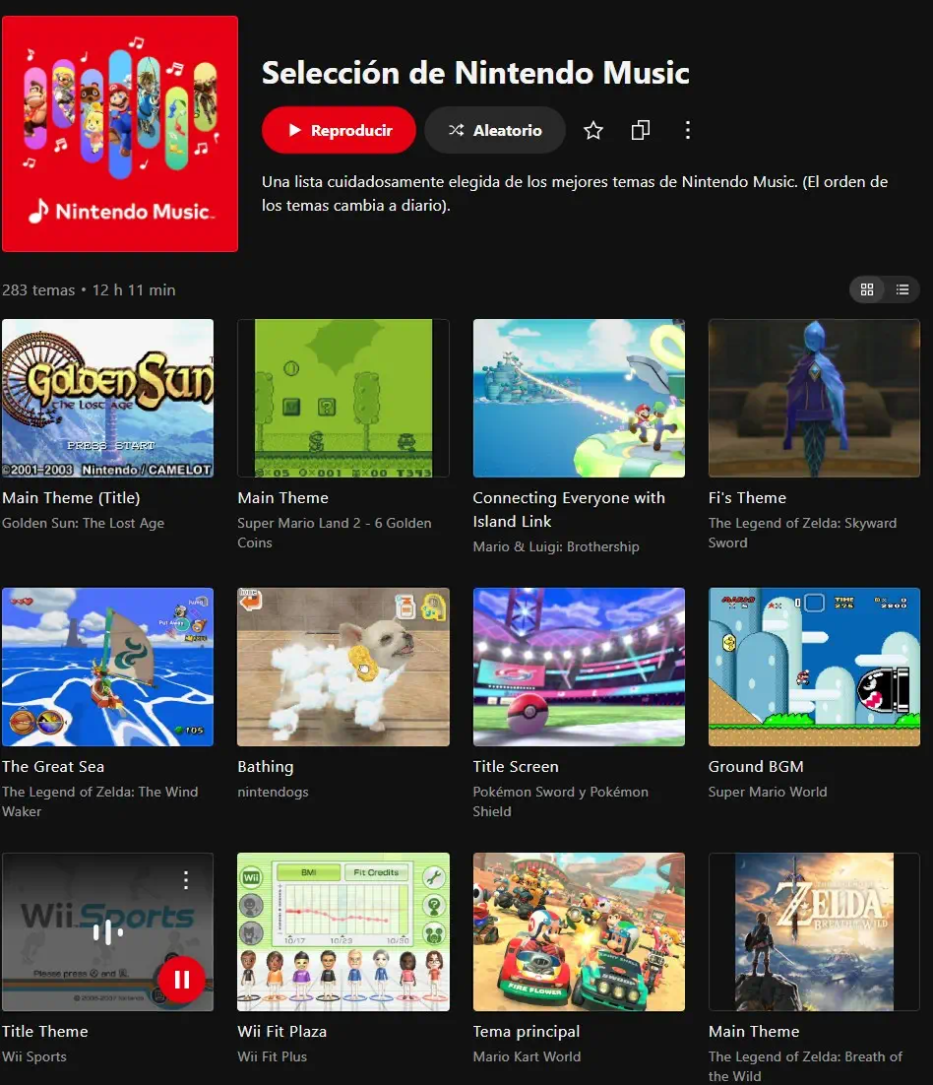Open 'The Legend of Zelda: Breath of the Wild' link

[x=805, y=1066]
